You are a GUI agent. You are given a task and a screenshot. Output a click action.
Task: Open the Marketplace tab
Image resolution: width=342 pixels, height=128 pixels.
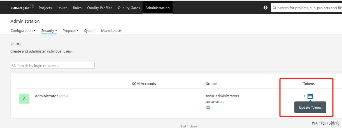111,30
